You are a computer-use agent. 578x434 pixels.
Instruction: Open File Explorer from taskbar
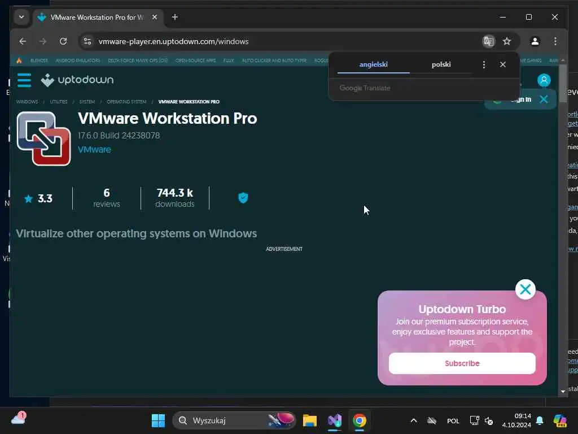(310, 420)
